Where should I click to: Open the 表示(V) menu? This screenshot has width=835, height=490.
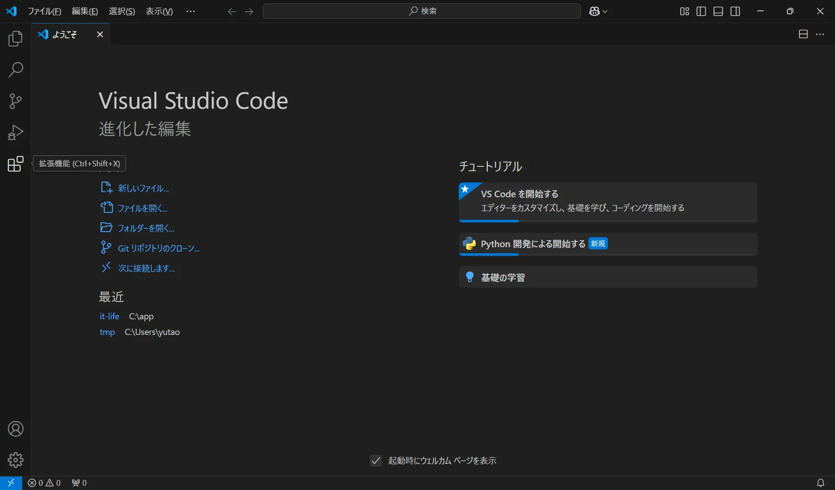pyautogui.click(x=159, y=11)
